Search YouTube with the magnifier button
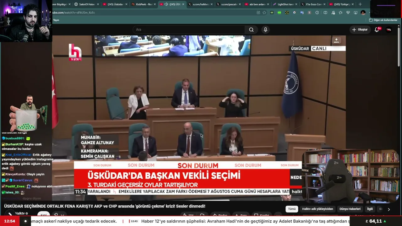The height and width of the screenshot is (226, 402). point(251,30)
